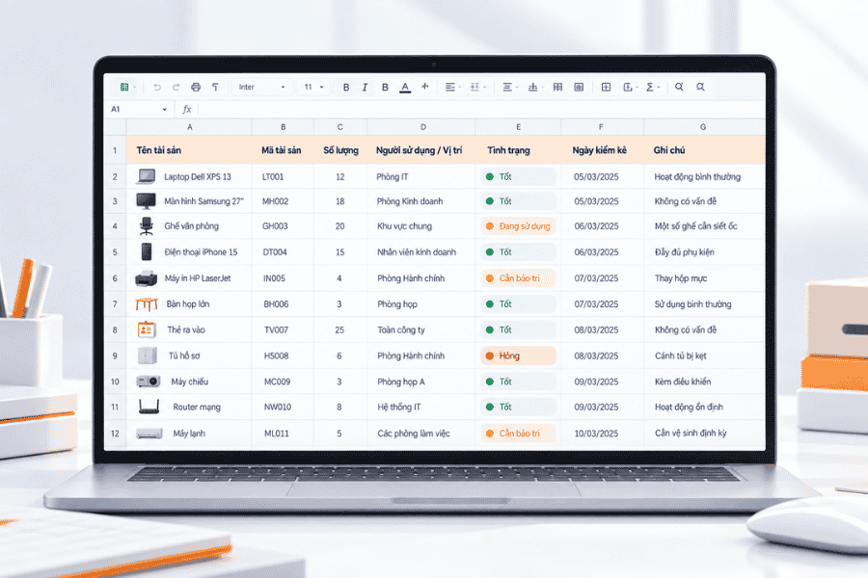Click the last magnifier icon in toolbar

pos(700,87)
